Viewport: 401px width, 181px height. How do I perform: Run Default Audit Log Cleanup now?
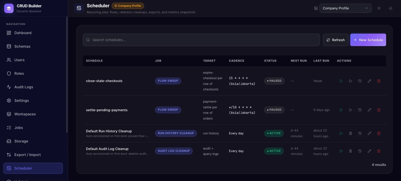pyautogui.click(x=341, y=151)
